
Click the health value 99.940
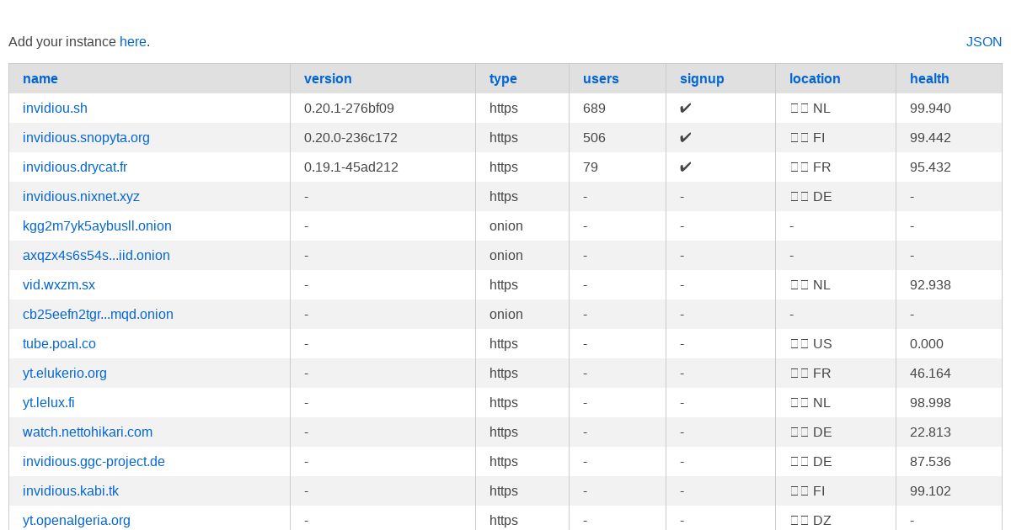point(930,108)
